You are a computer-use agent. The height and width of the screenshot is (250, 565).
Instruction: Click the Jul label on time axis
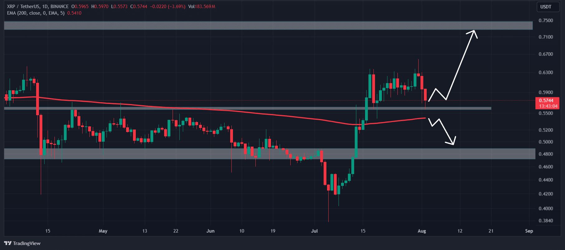[315, 231]
